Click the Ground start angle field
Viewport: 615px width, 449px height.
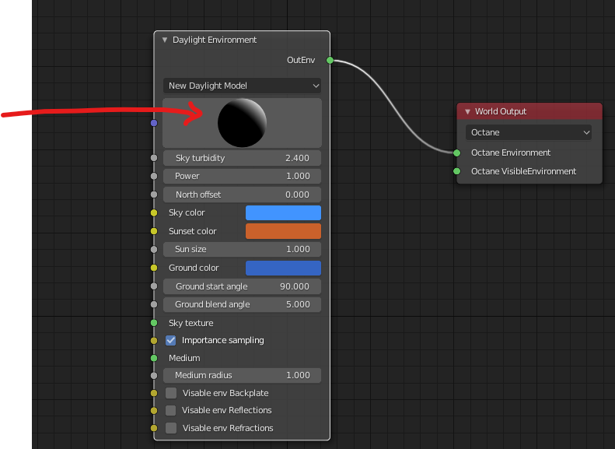pos(243,286)
